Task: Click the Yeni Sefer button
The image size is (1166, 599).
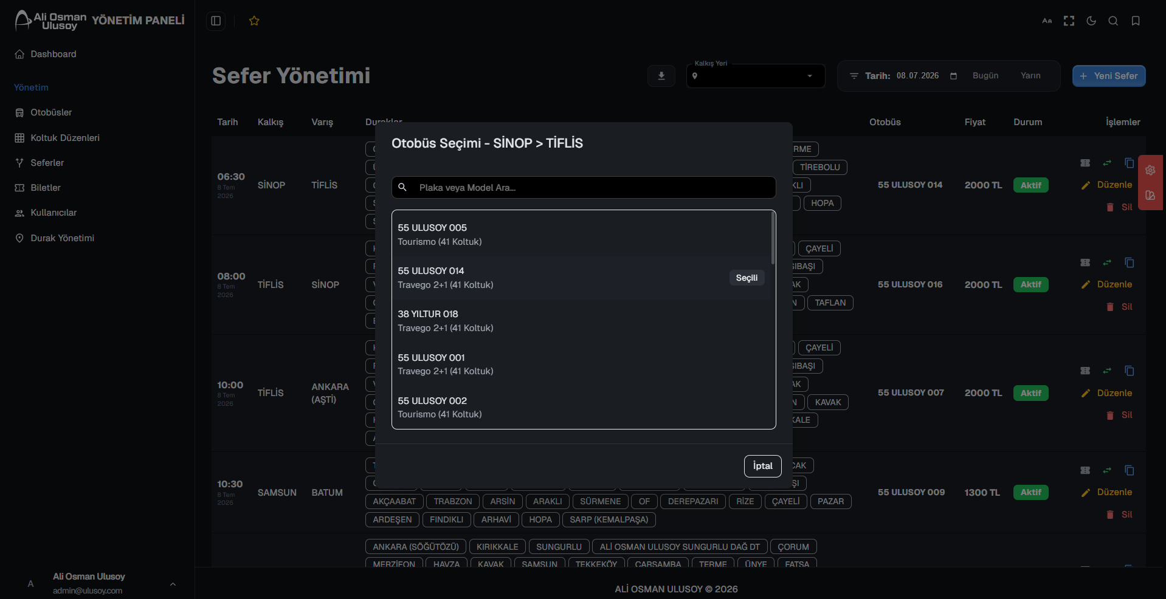Action: [x=1109, y=76]
